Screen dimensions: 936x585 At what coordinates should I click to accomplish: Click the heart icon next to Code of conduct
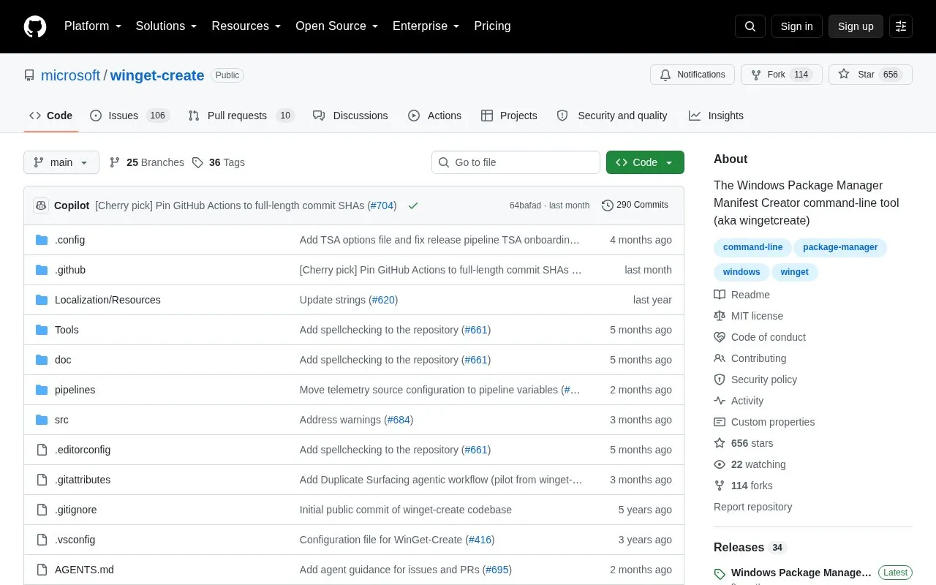click(x=720, y=337)
